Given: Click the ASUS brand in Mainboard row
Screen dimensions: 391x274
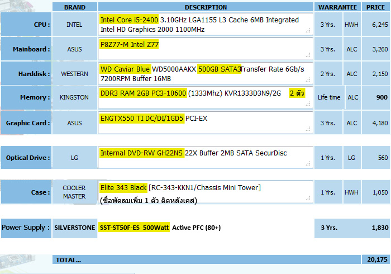Looking at the screenshot, I should click(x=74, y=49).
